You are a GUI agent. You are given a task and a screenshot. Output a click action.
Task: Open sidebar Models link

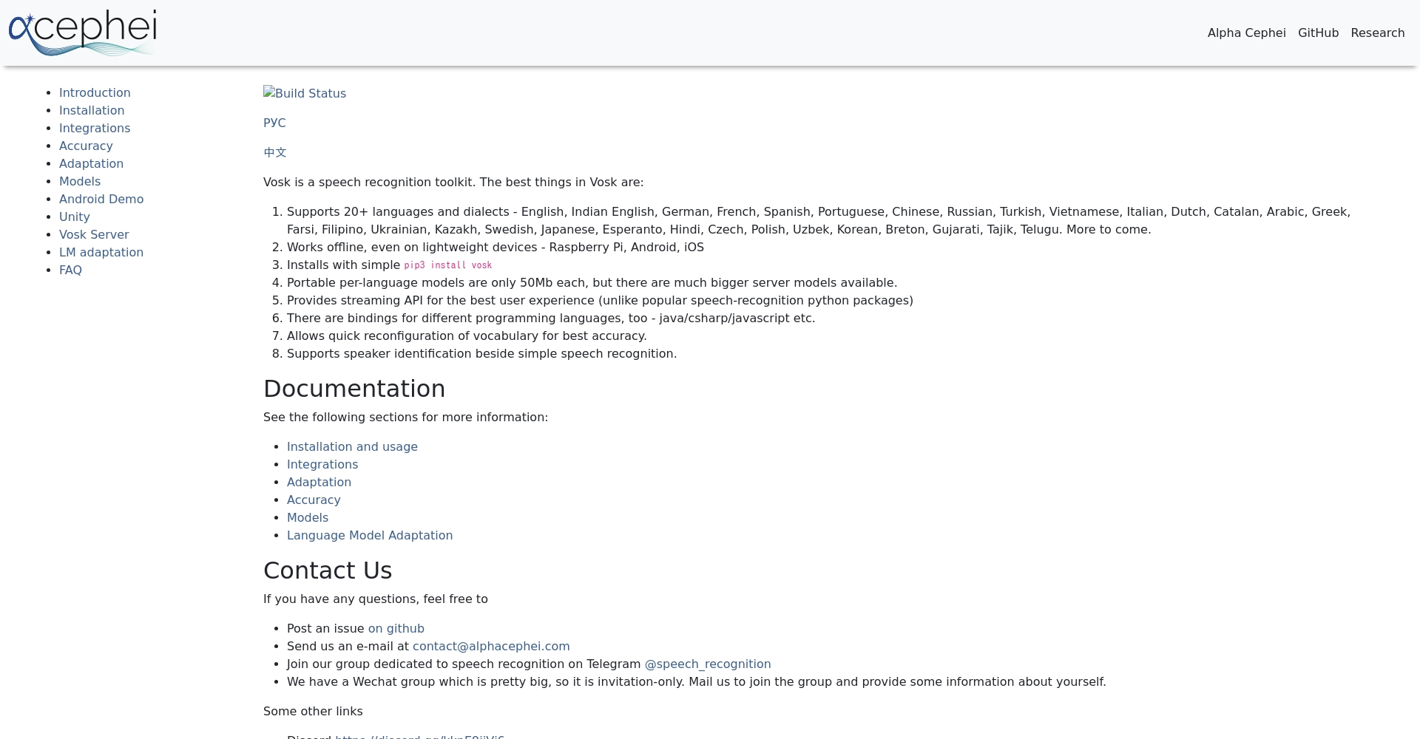80,181
